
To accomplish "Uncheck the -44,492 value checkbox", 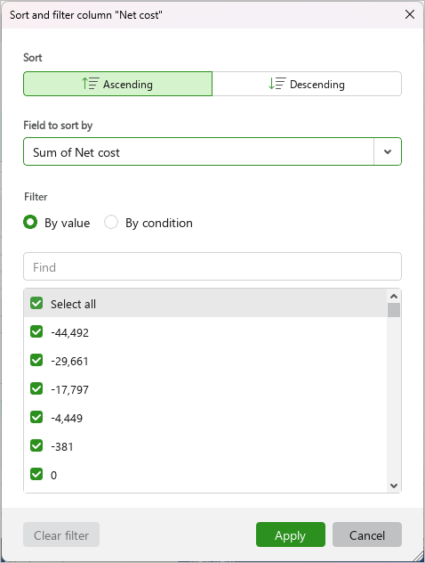I will pos(36,332).
